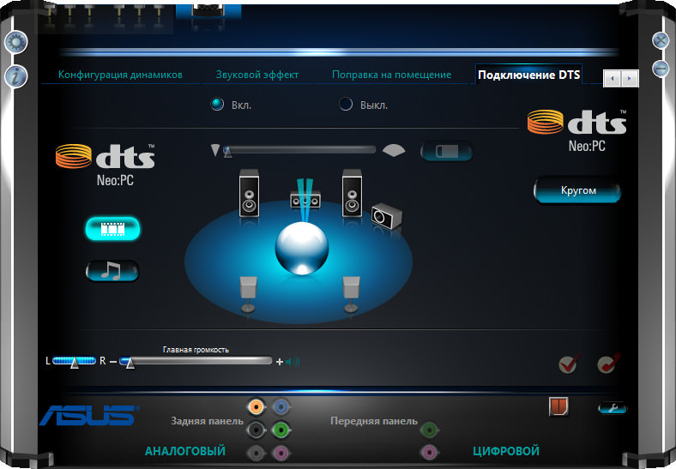Viewport: 676px width, 469px height.
Task: Click the black rear panel jack
Action: click(x=257, y=430)
